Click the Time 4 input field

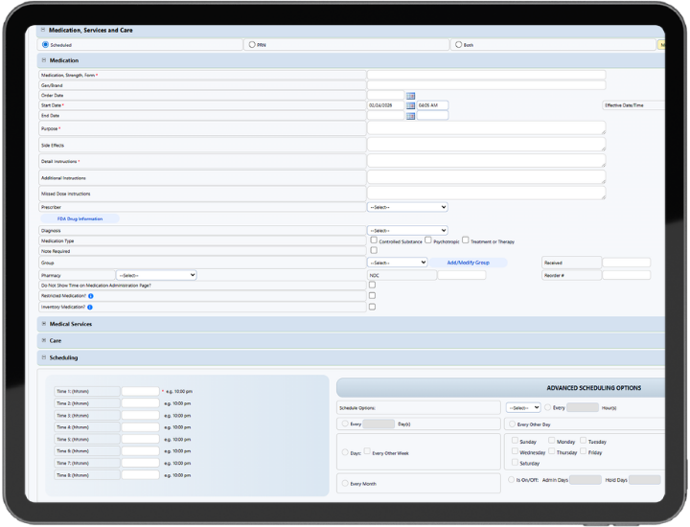point(140,427)
